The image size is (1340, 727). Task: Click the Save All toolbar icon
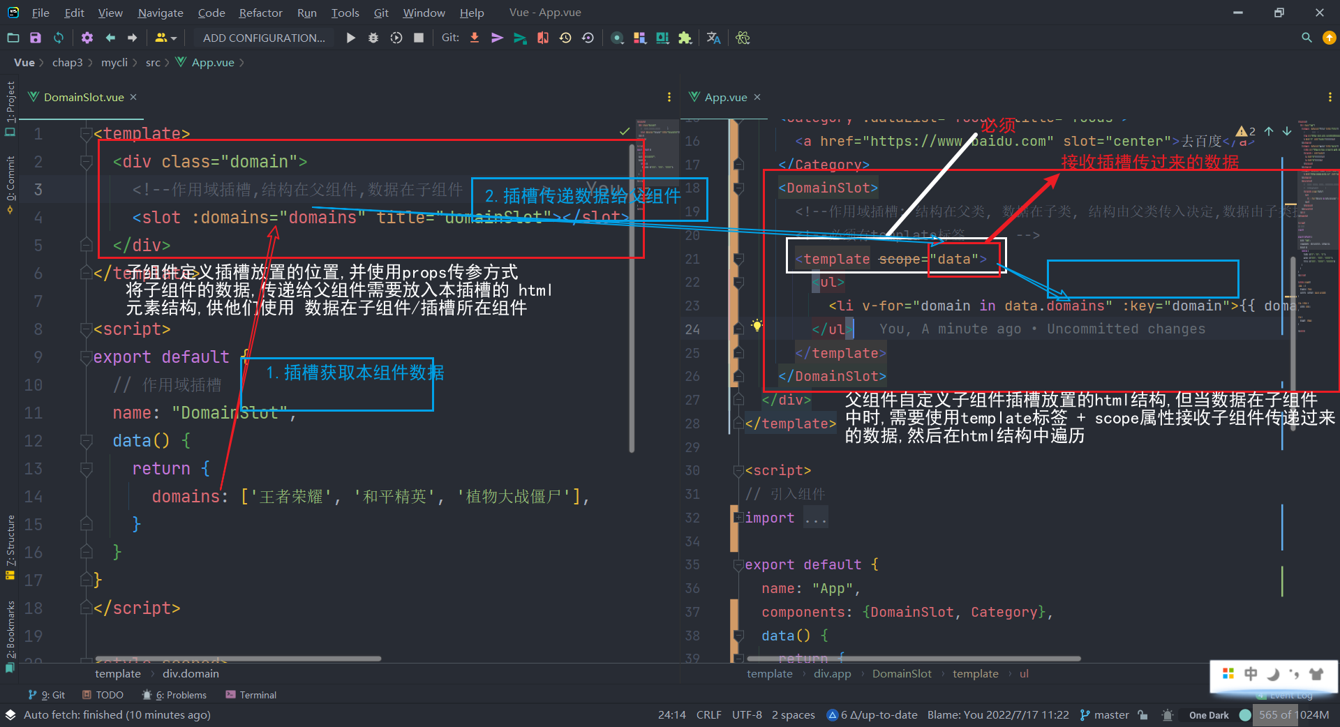[x=36, y=38]
